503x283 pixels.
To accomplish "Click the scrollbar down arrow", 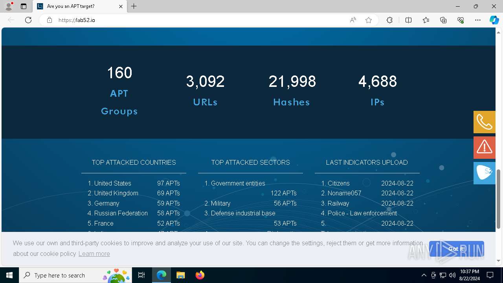I will (x=499, y=261).
